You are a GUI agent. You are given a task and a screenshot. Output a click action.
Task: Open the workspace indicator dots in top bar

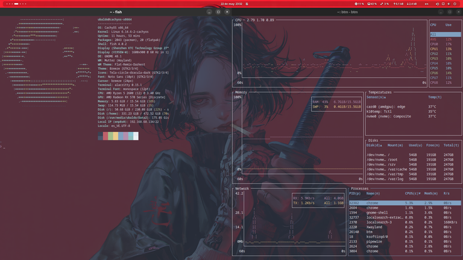tap(16, 4)
